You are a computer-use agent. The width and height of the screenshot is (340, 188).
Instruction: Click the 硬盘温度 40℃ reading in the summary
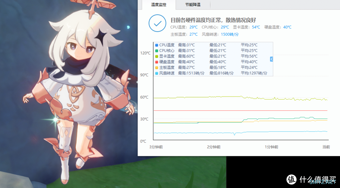click(x=287, y=27)
